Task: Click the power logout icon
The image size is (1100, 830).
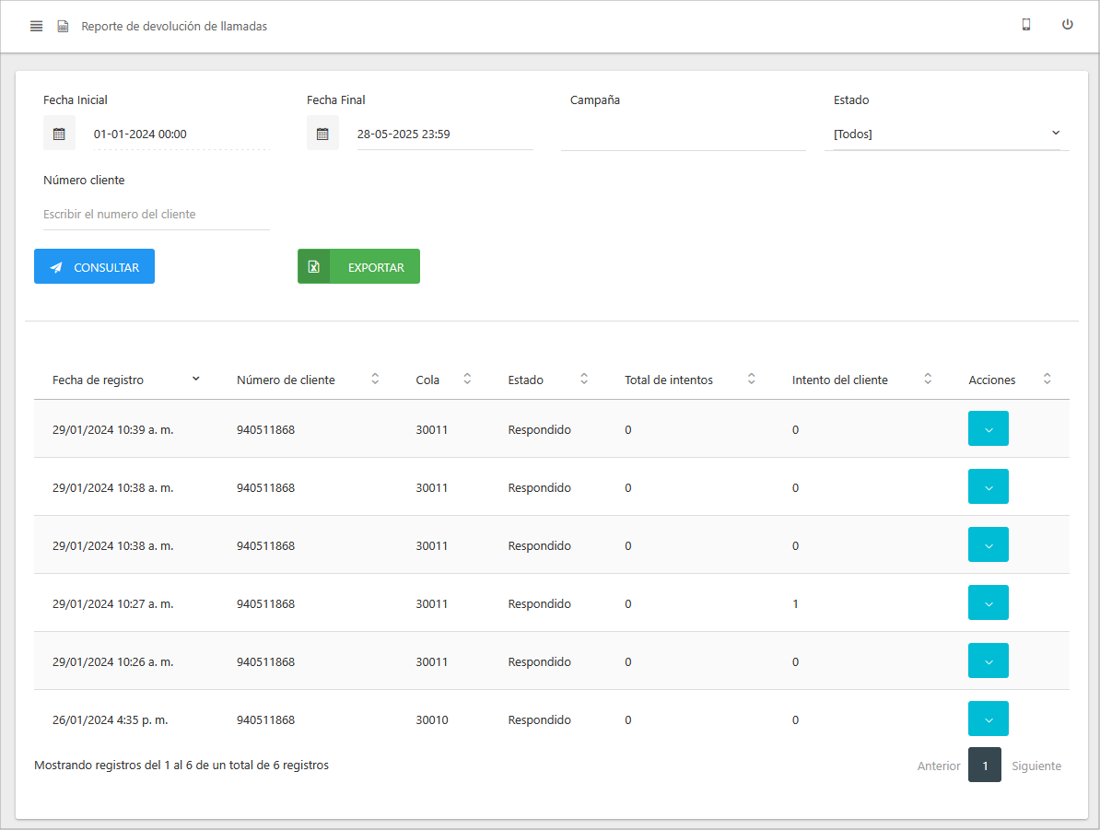Action: [x=1067, y=25]
